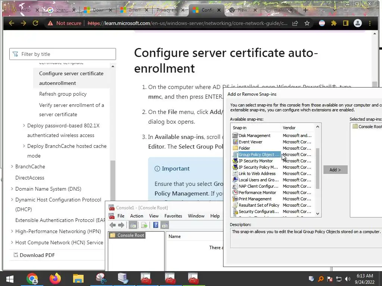Viewport: 382px width, 286px height.
Task: Bookmark this page with the star icon
Action: pos(307,23)
